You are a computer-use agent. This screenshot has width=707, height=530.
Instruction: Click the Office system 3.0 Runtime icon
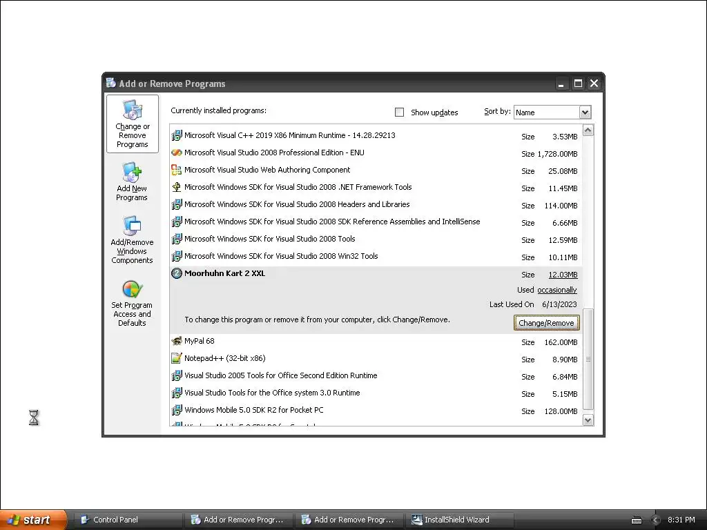tap(177, 393)
